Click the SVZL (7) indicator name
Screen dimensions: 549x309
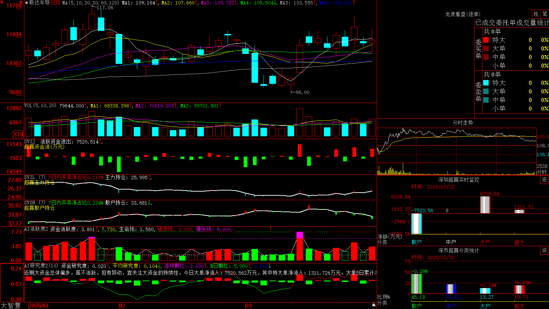[x=35, y=178]
